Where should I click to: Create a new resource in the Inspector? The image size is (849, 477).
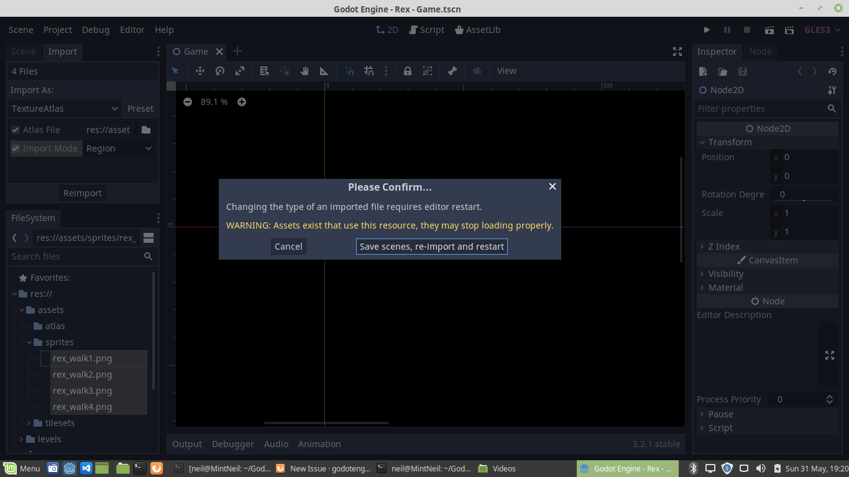702,71
